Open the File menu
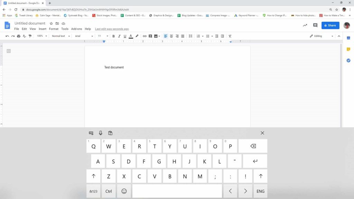354x199 pixels. [x=17, y=29]
